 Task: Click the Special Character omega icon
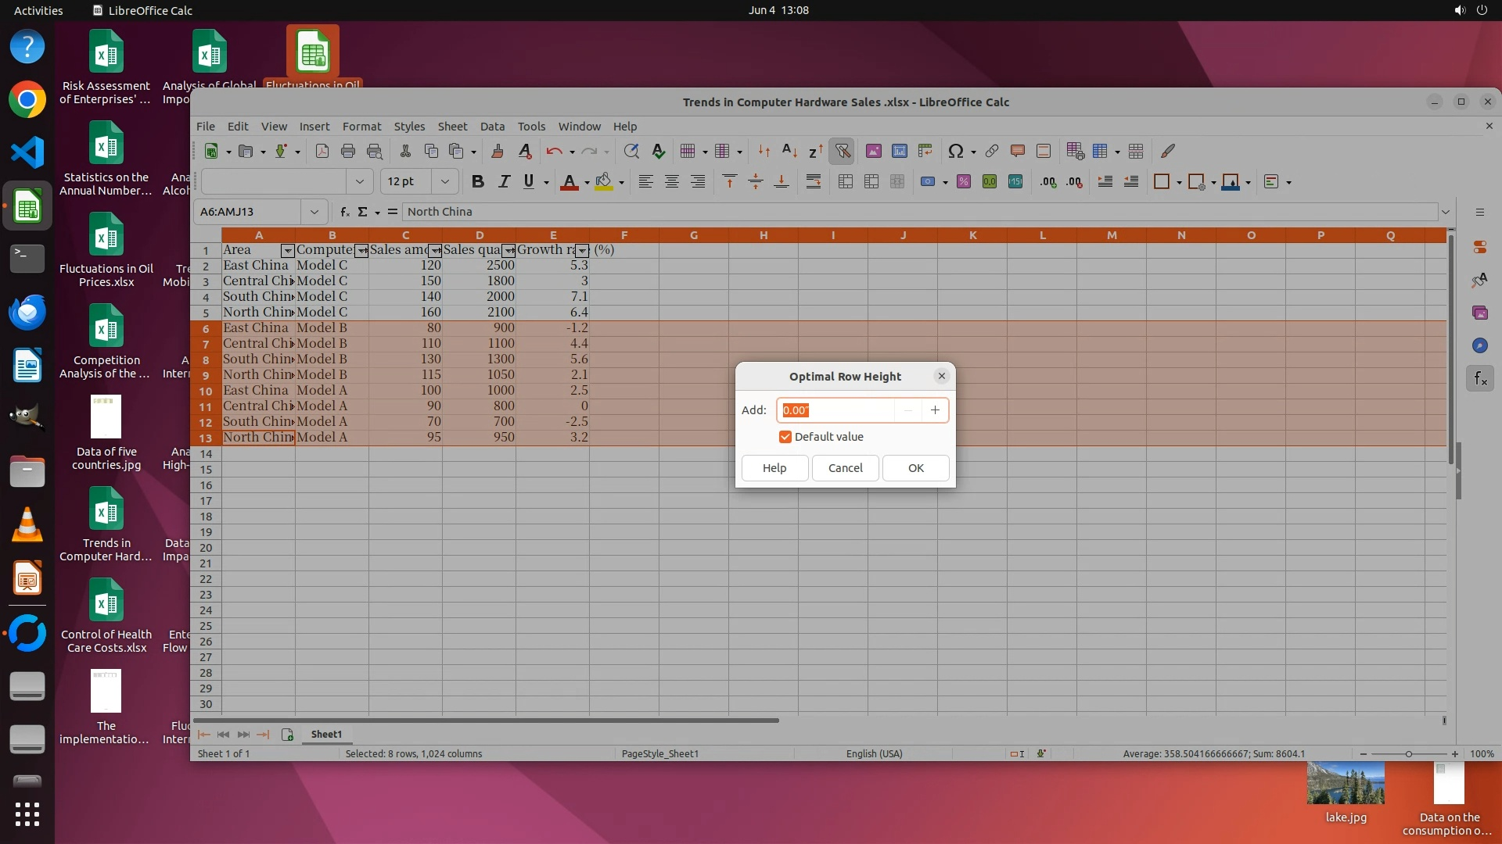[x=955, y=152]
